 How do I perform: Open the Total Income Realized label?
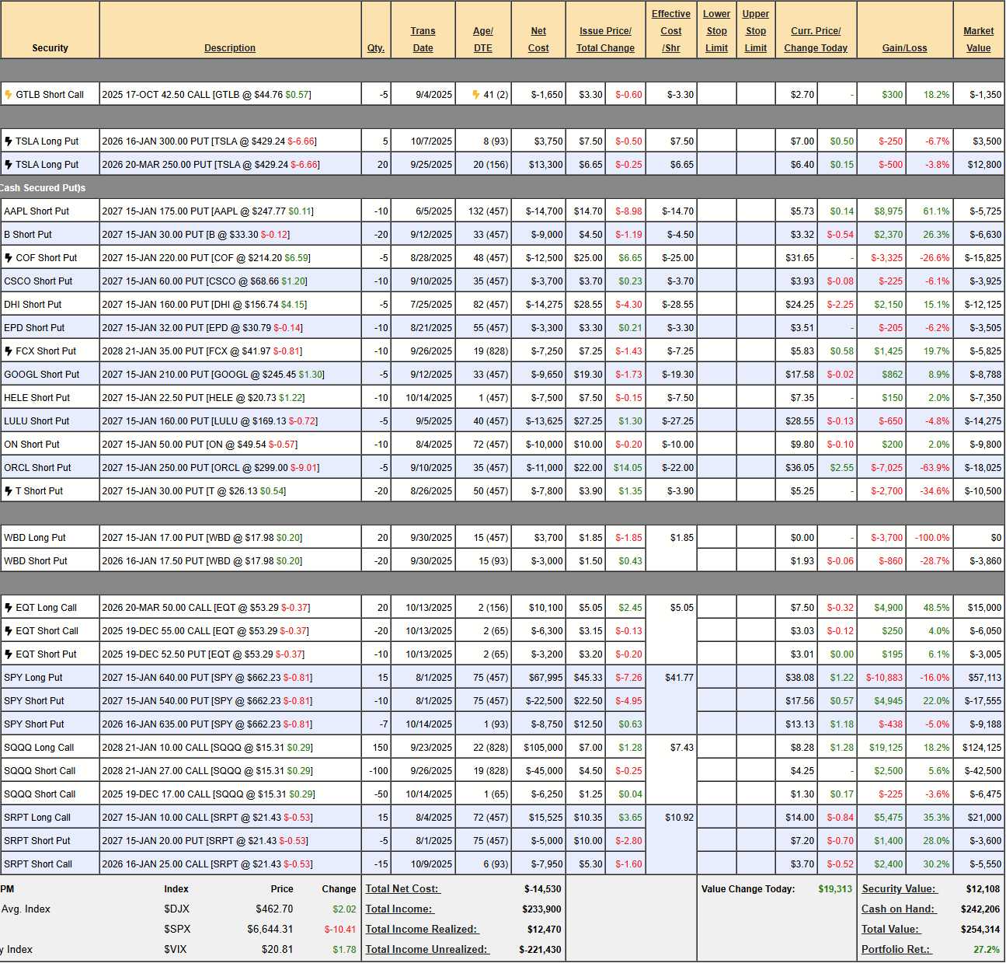(422, 930)
